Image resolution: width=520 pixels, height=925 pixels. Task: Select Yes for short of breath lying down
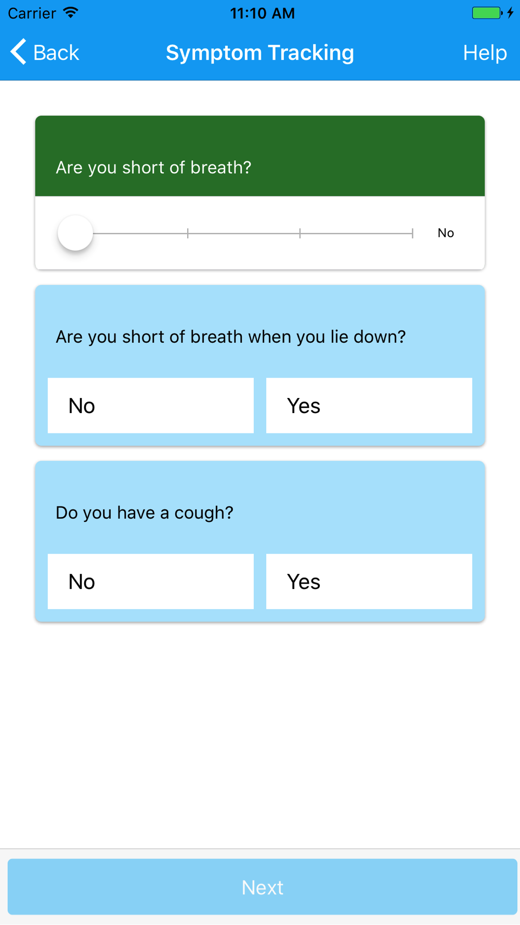tap(369, 406)
